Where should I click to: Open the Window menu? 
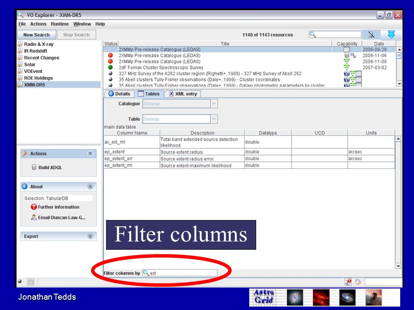[x=82, y=24]
